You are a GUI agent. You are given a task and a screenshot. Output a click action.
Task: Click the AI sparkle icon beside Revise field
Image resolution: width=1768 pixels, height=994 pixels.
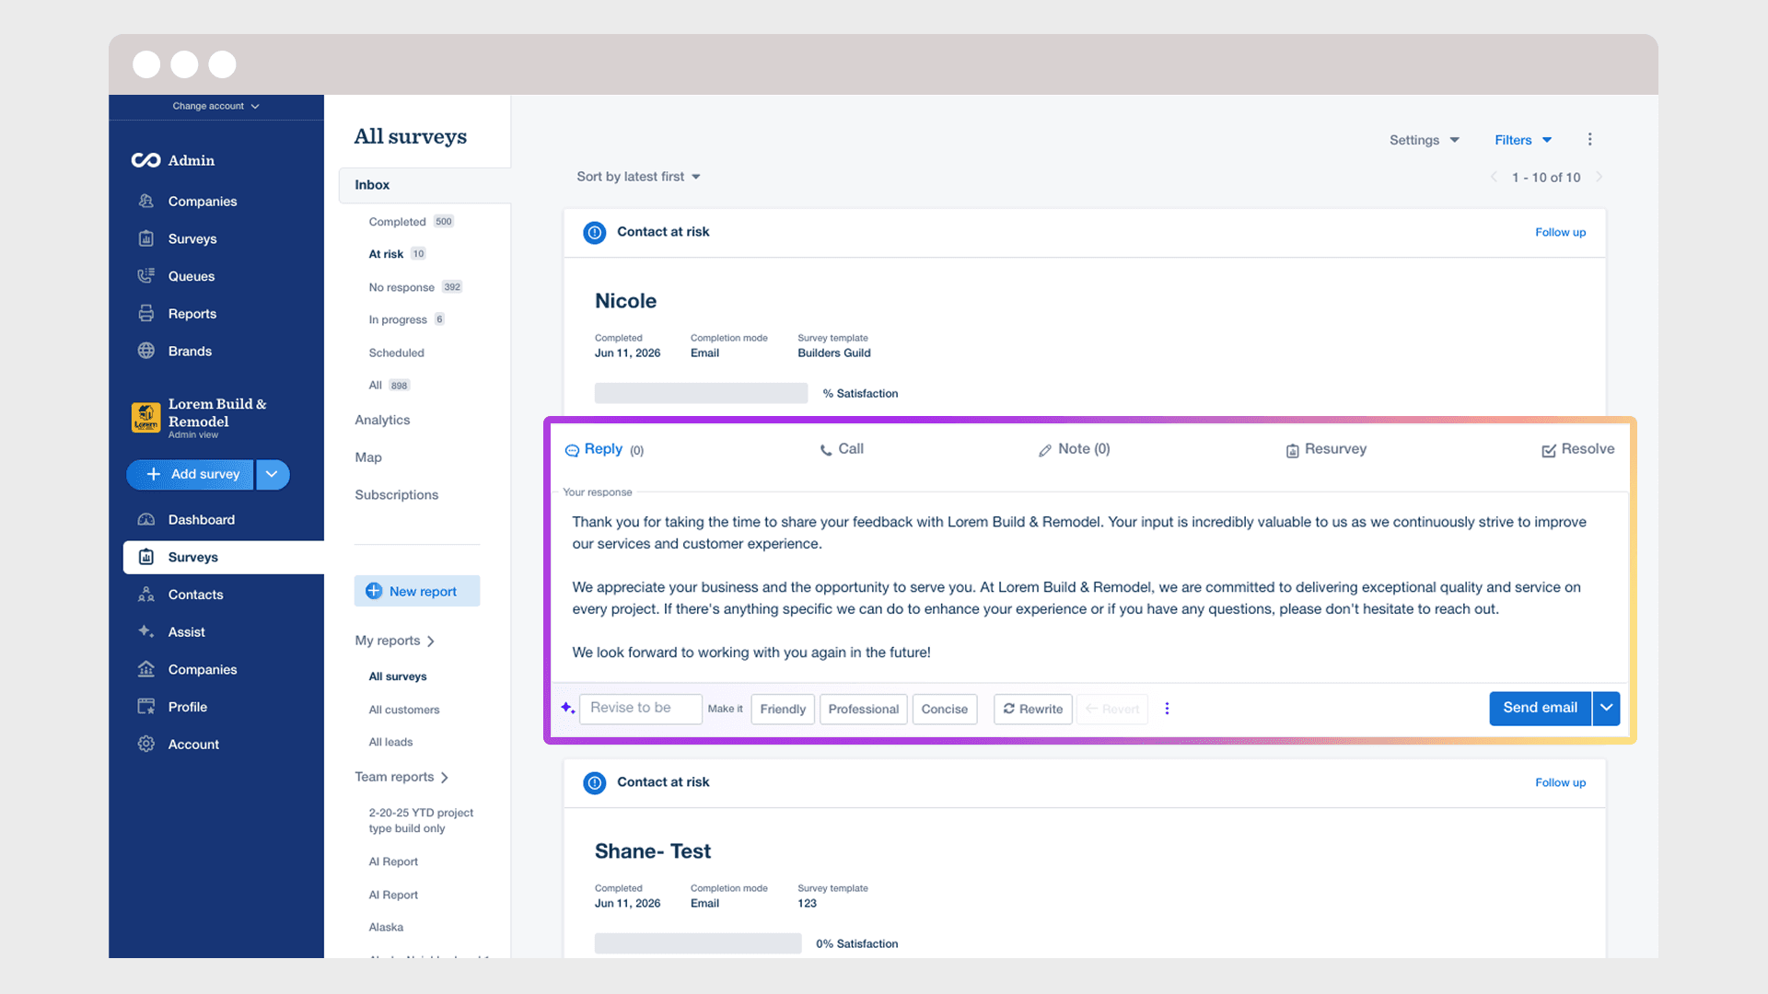point(568,708)
